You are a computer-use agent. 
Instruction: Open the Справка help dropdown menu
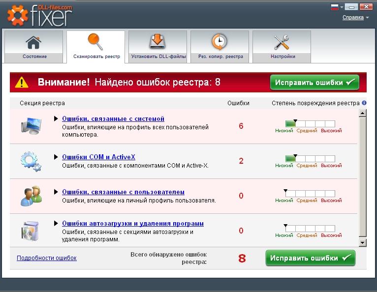point(355,18)
